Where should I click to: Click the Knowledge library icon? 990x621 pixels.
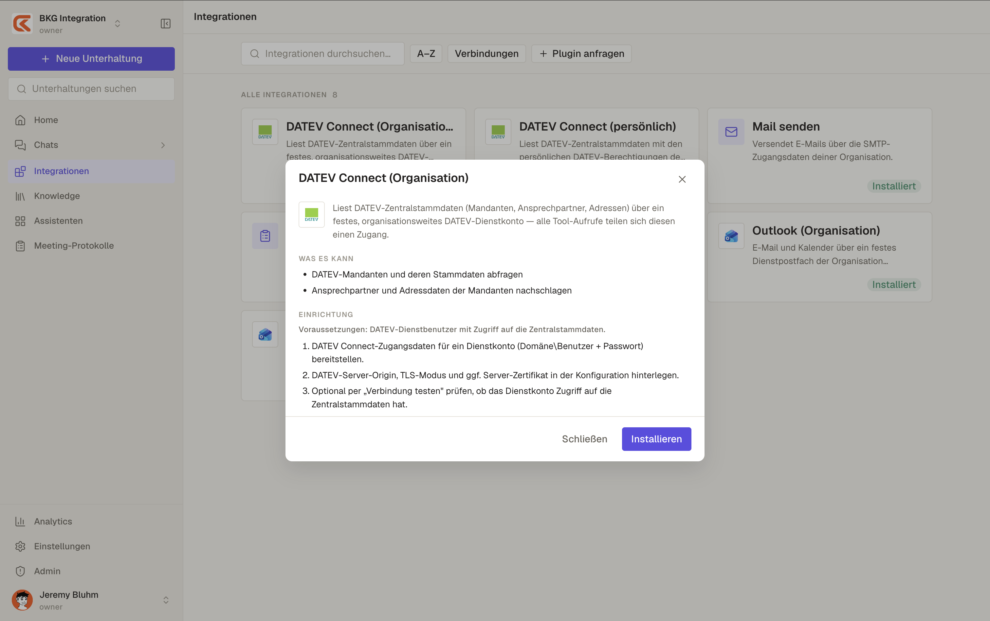(20, 196)
